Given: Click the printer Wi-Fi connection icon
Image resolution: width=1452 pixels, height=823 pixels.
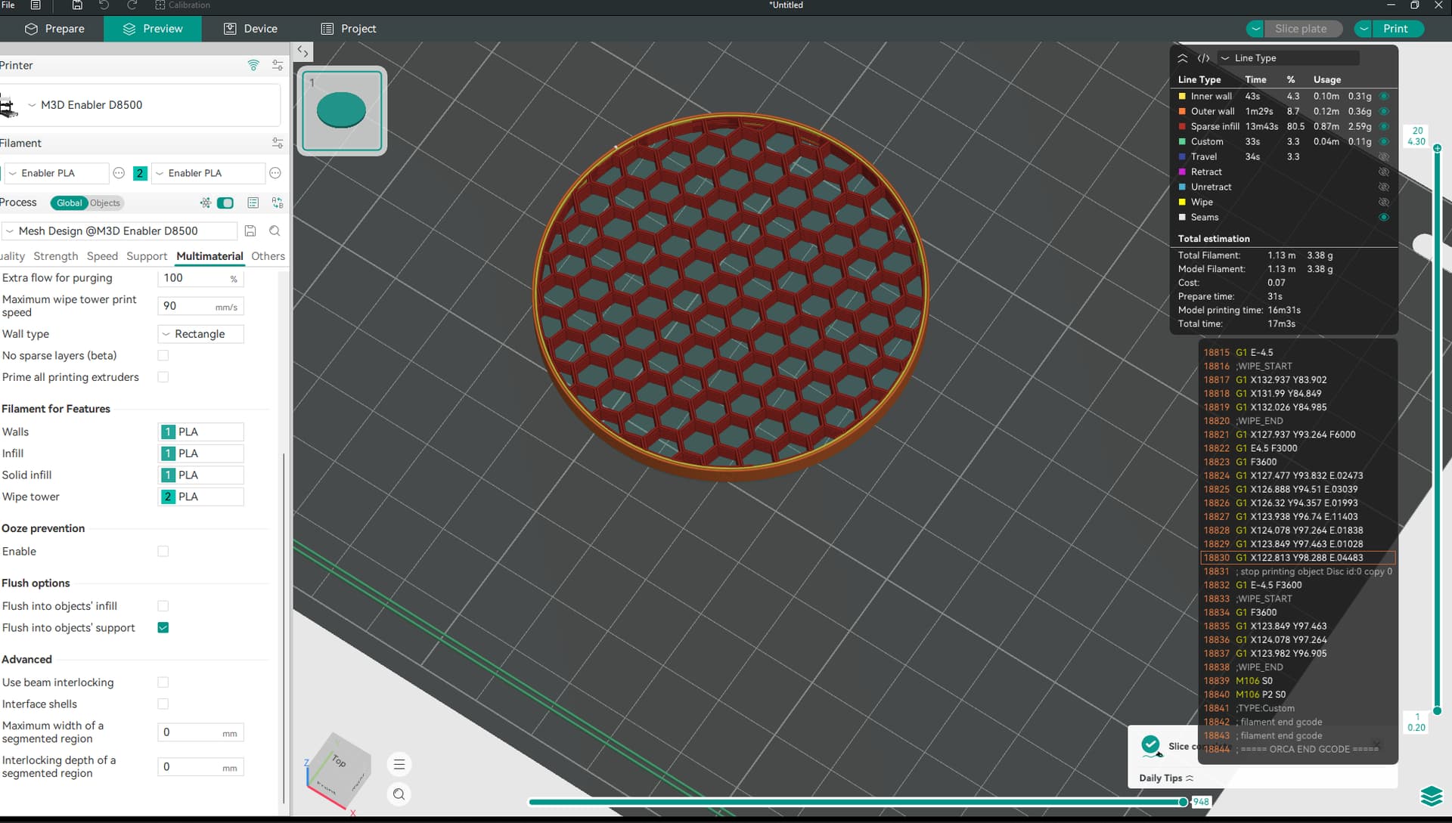Looking at the screenshot, I should coord(253,65).
